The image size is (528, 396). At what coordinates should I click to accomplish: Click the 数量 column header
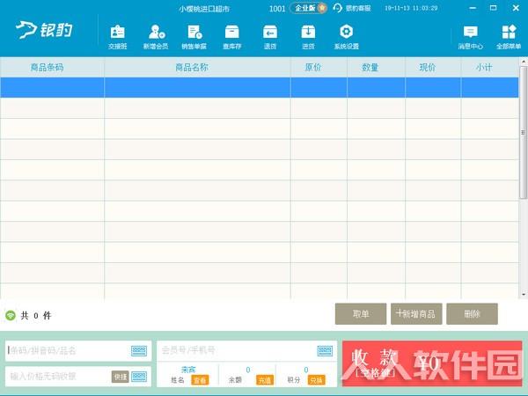coord(376,68)
